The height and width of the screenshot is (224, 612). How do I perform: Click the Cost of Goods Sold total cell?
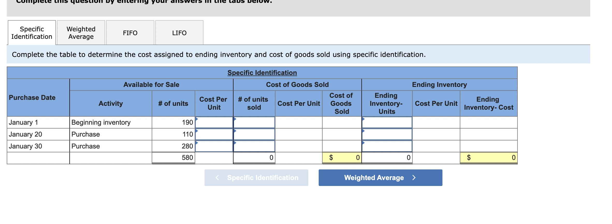click(342, 158)
